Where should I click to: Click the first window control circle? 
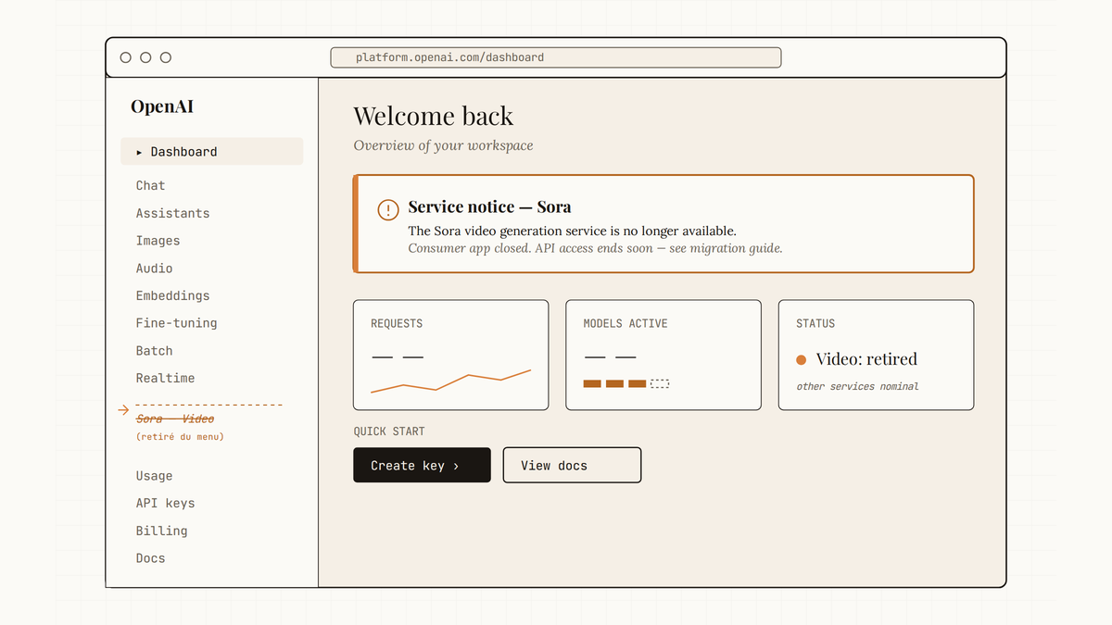click(125, 57)
